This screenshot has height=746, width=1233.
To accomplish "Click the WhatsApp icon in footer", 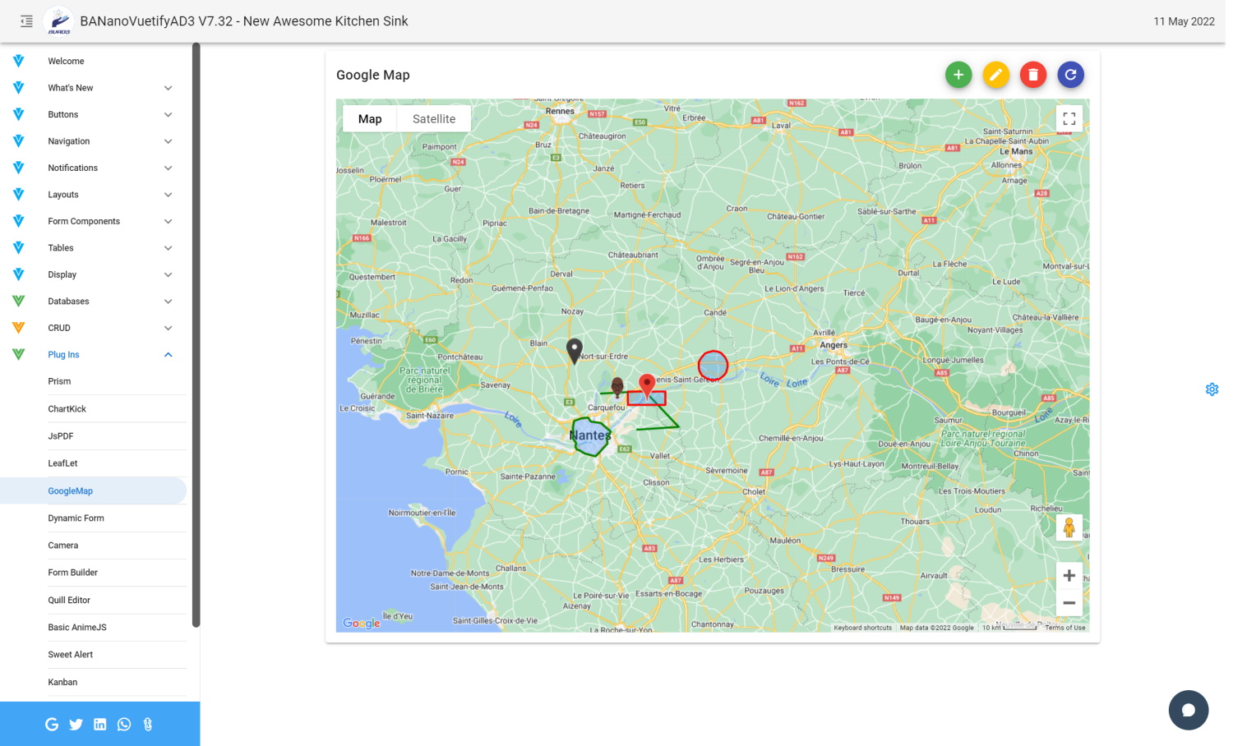I will (x=124, y=724).
